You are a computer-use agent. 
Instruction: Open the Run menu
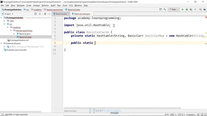tap(59, 5)
